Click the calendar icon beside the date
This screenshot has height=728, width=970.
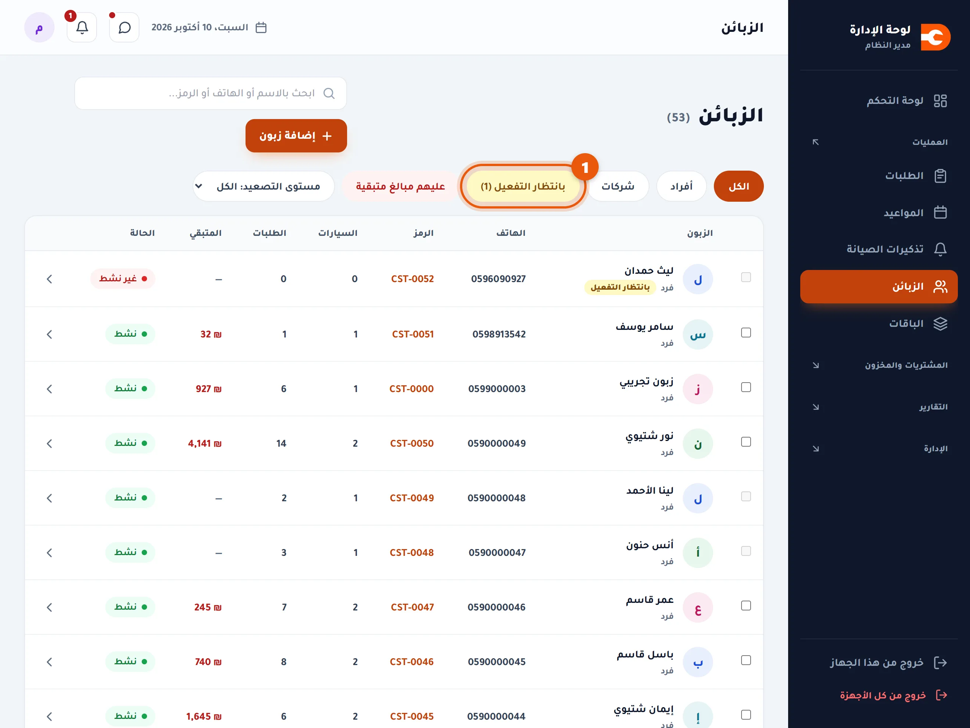261,28
